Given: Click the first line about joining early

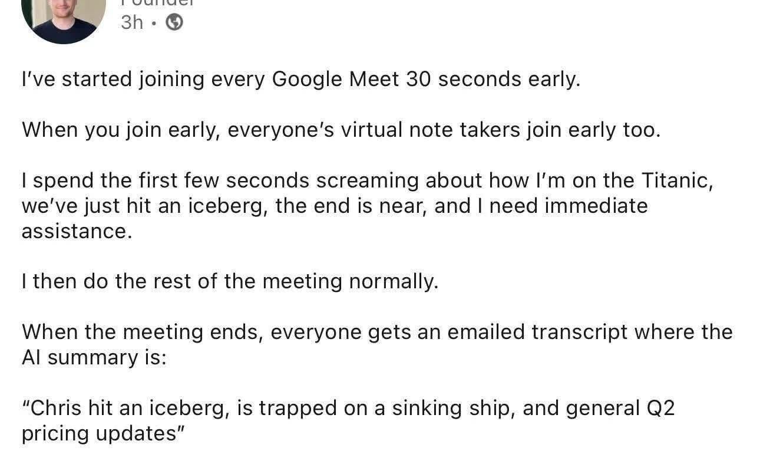Looking at the screenshot, I should (300, 79).
